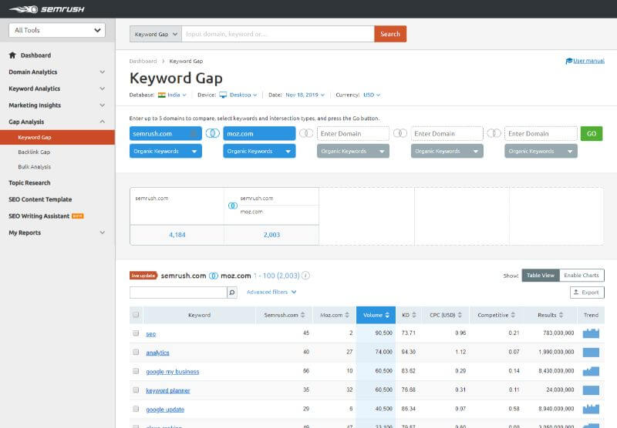Viewport: 617px width, 428px height.
Task: Click the Semrush logo
Action: click(47, 9)
